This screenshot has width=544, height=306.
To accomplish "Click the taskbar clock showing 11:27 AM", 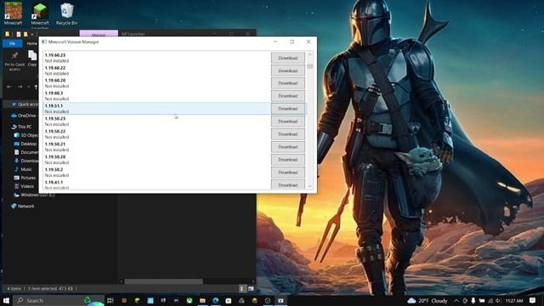I will tap(513, 301).
